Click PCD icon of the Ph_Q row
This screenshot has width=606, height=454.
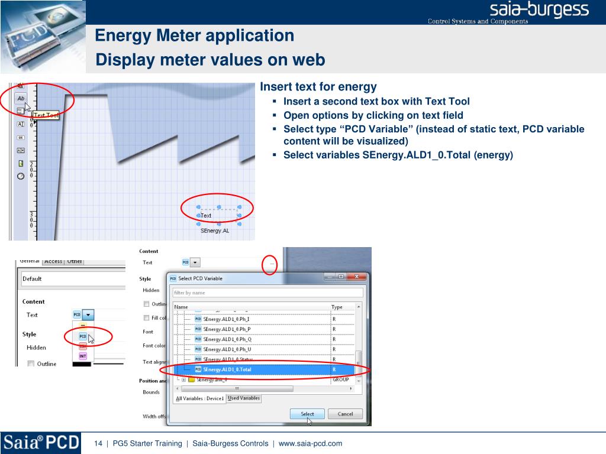pyautogui.click(x=198, y=339)
